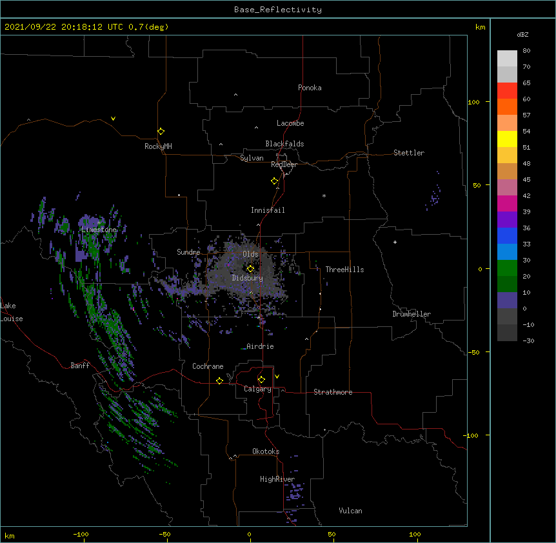Image resolution: width=556 pixels, height=543 pixels.
Task: Click the Sundre label
Action: tap(188, 252)
